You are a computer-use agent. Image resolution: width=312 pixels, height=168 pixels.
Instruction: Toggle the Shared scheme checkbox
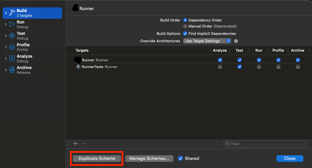(180, 158)
